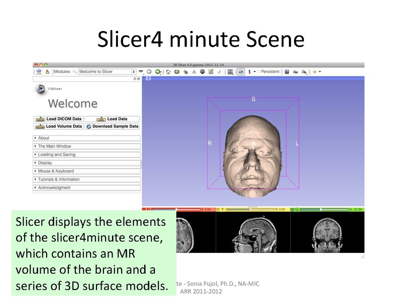This screenshot has height=301, width=402.
Task: Click the module search magnifier icon
Action: click(74, 72)
